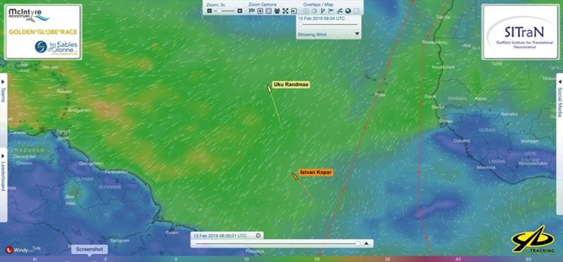Screen dimensions: 563x262
Task: Click the Golden Globe Race logo panel
Action: pyautogui.click(x=43, y=32)
